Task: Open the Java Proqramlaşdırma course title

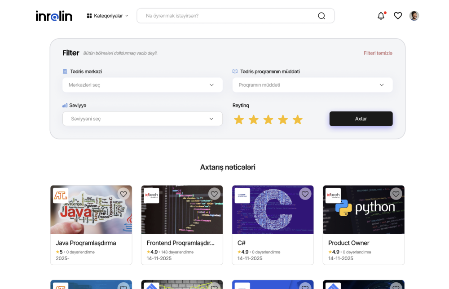Action: tap(86, 243)
